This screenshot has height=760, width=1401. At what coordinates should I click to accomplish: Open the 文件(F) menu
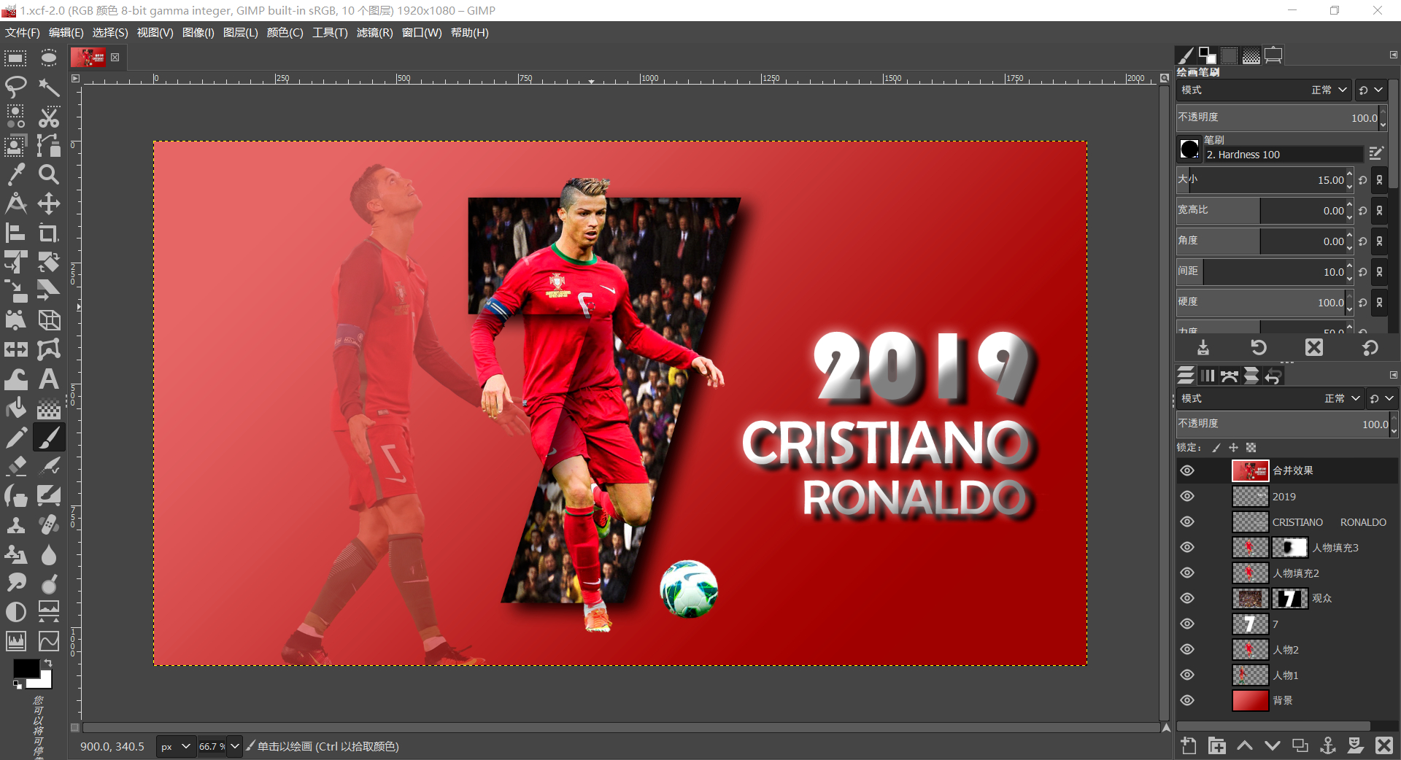tap(23, 33)
